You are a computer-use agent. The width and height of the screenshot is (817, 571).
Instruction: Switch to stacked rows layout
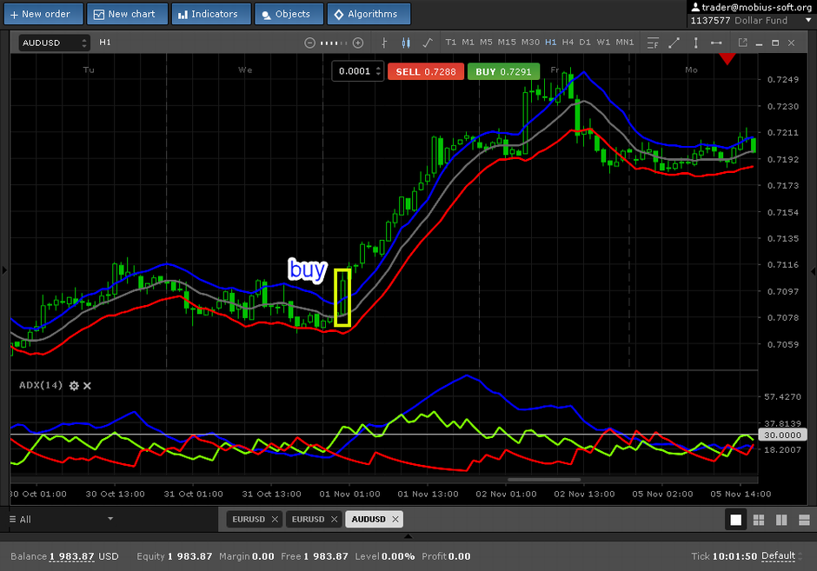tap(804, 520)
